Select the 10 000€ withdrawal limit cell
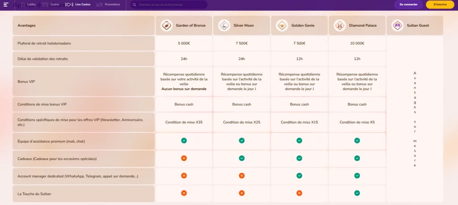The width and height of the screenshot is (458, 205). 357,43
